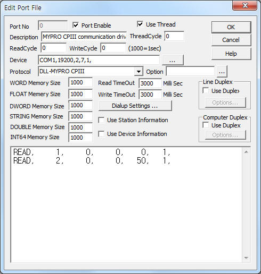Click the ThreadCycle input field

click(174, 36)
